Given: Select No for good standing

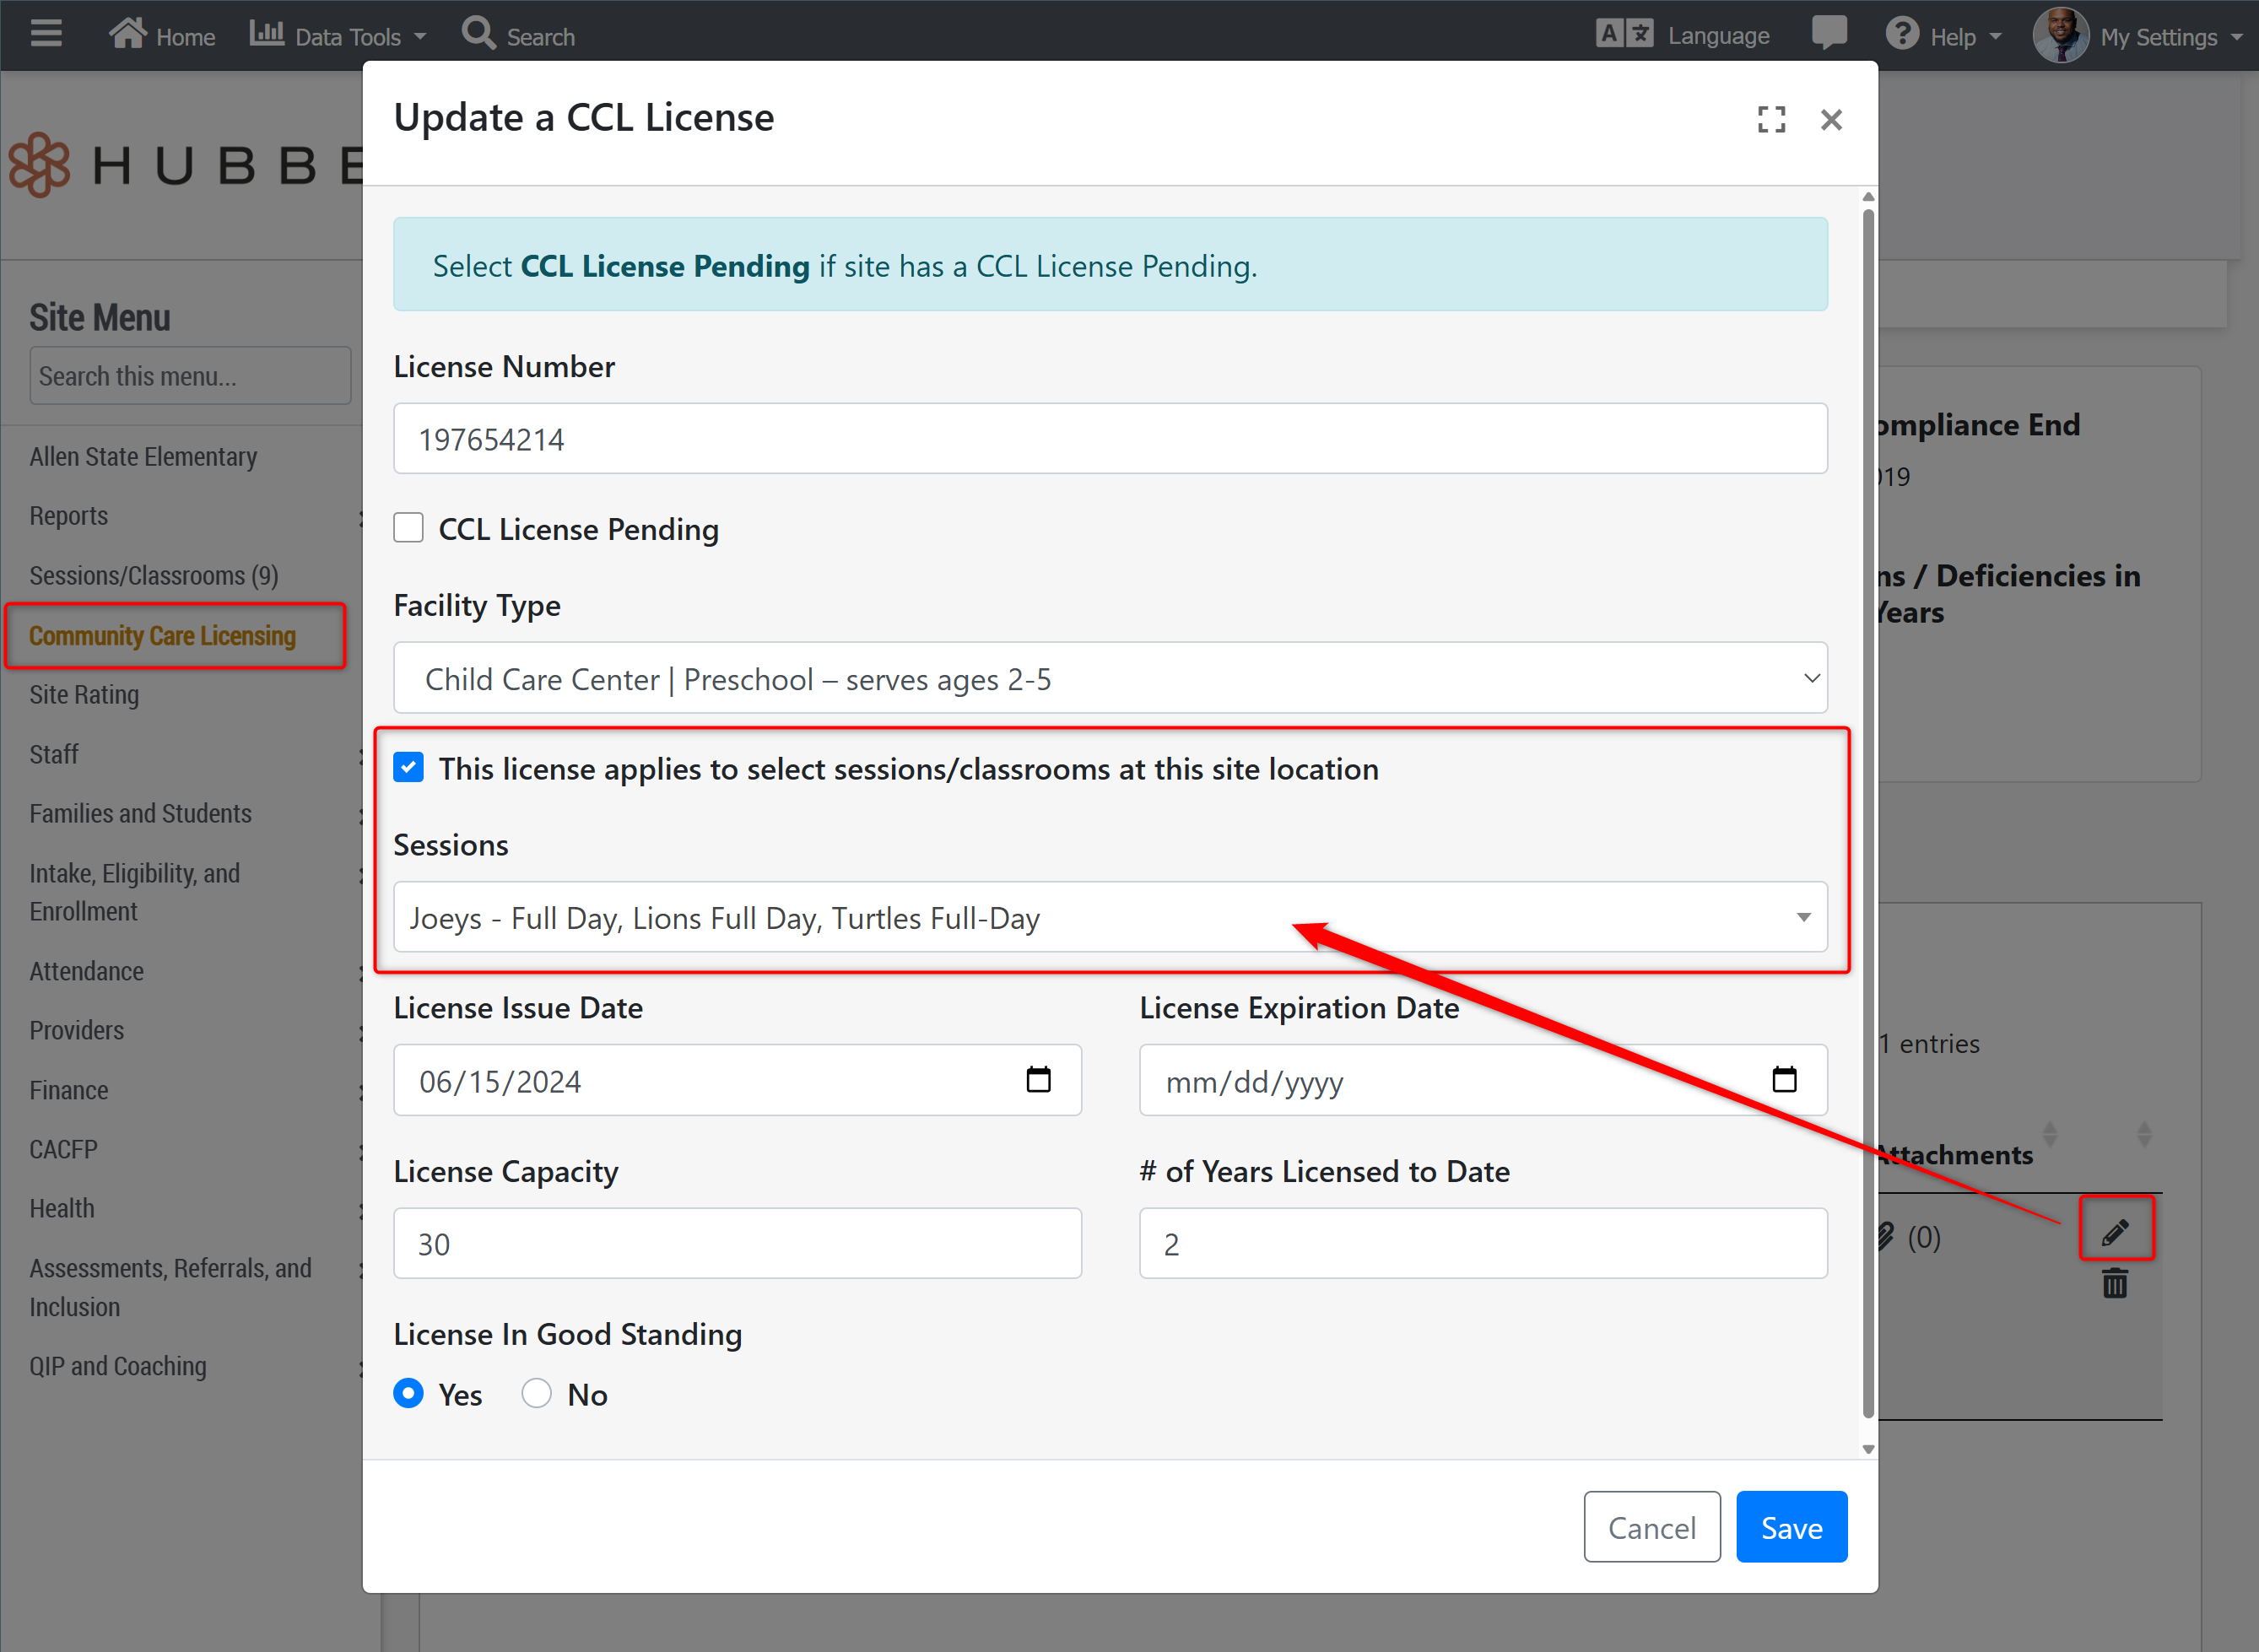Looking at the screenshot, I should (x=537, y=1394).
